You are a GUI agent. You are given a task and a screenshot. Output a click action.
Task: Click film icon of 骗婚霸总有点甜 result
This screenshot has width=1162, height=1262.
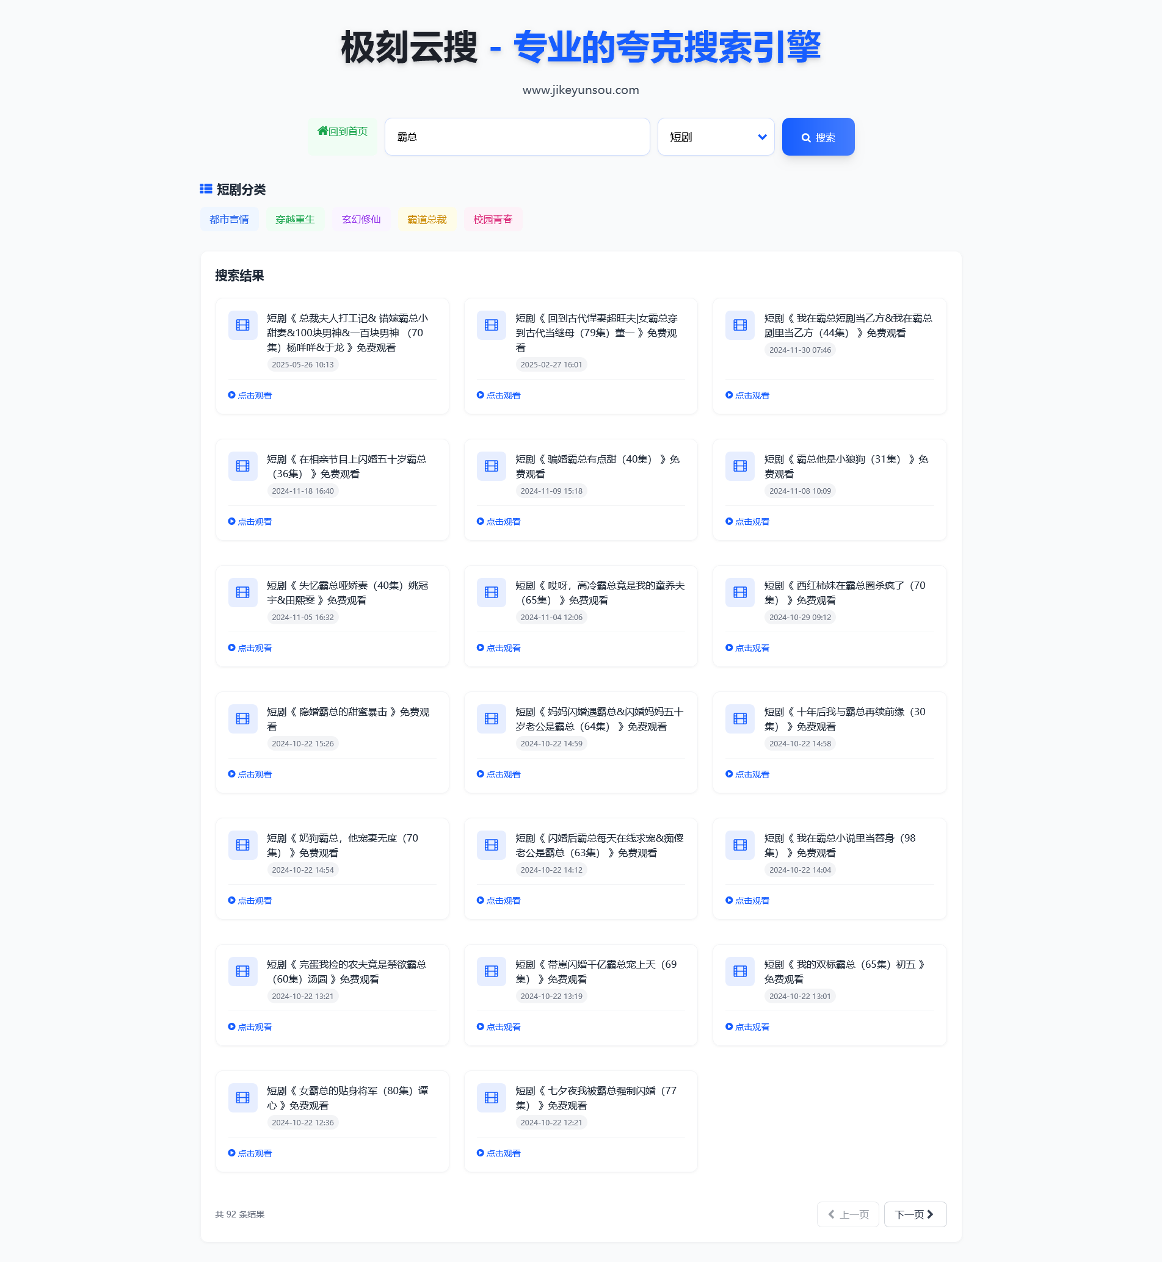point(491,466)
